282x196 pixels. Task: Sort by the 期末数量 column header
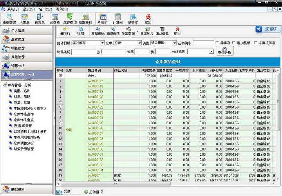tap(148, 71)
